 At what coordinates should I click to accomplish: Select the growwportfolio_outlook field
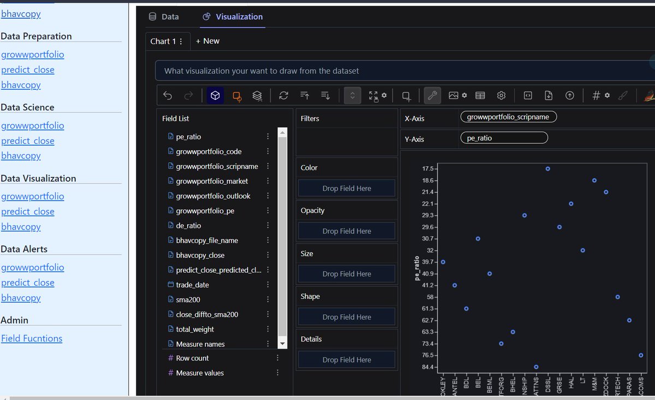pyautogui.click(x=213, y=196)
